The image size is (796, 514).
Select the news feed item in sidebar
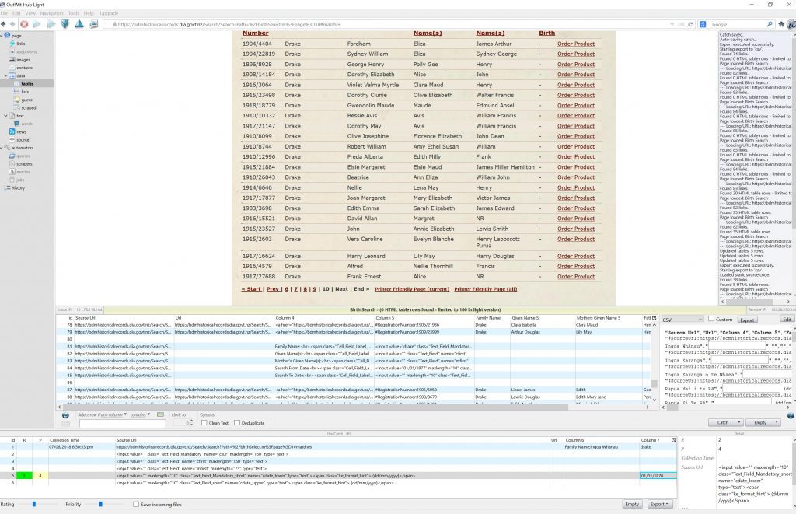pos(21,131)
